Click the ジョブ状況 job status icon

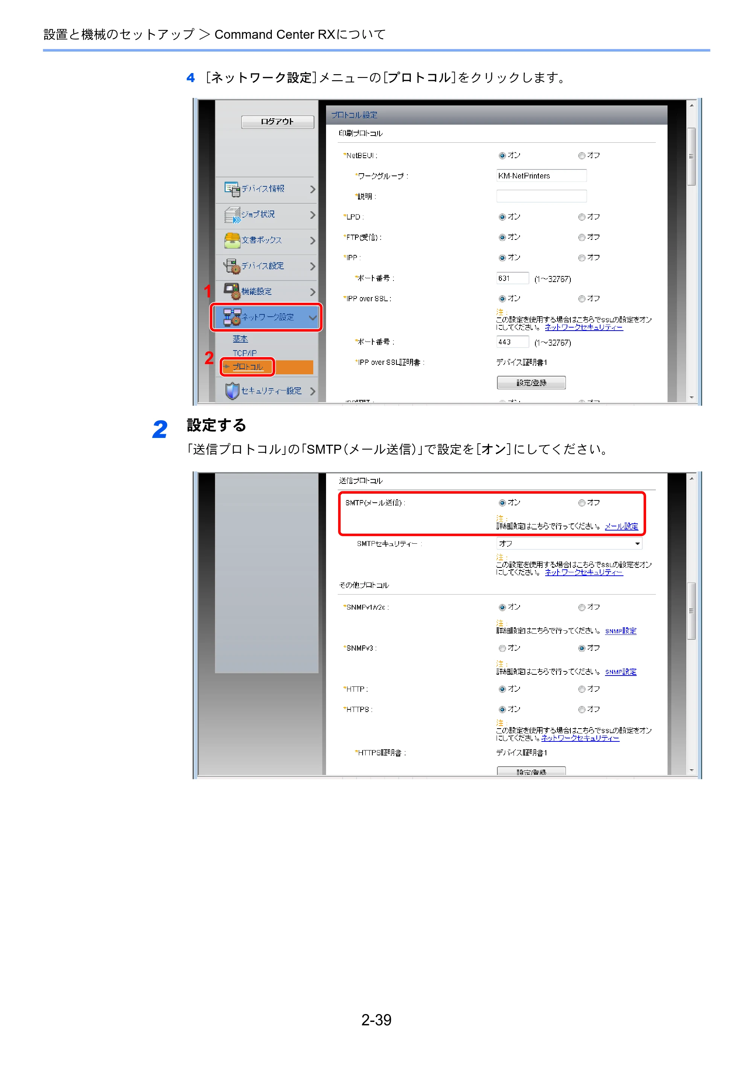tap(232, 215)
